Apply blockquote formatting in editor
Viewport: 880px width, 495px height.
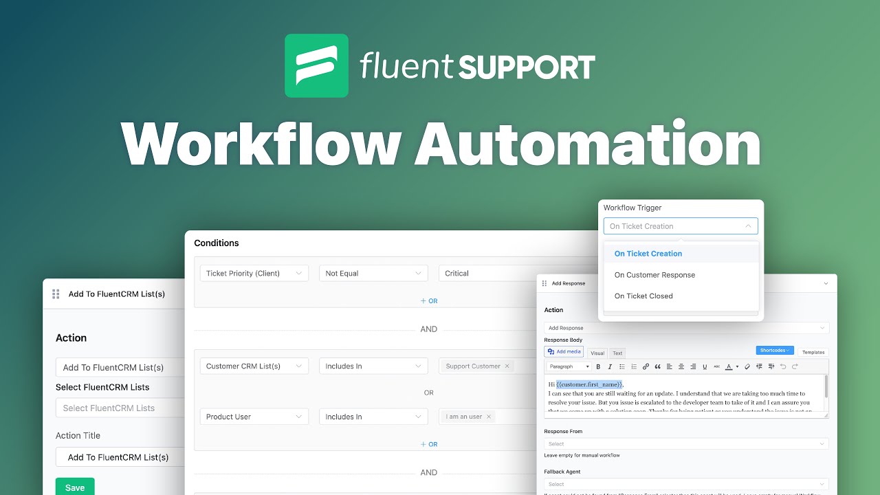(x=657, y=366)
